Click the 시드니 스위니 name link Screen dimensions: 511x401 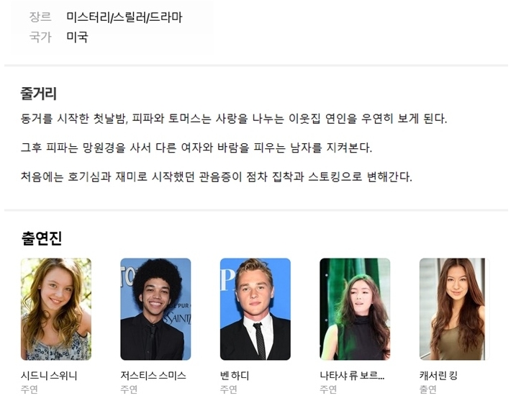pos(49,376)
